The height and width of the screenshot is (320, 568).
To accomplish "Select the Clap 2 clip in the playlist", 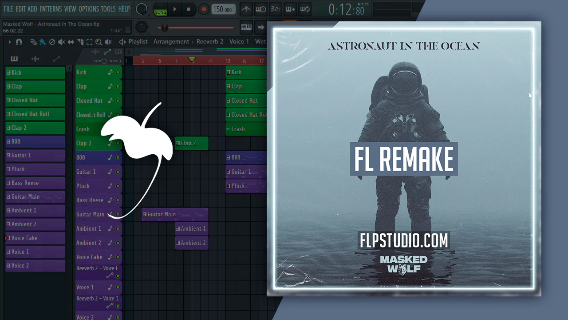I will pos(192,144).
